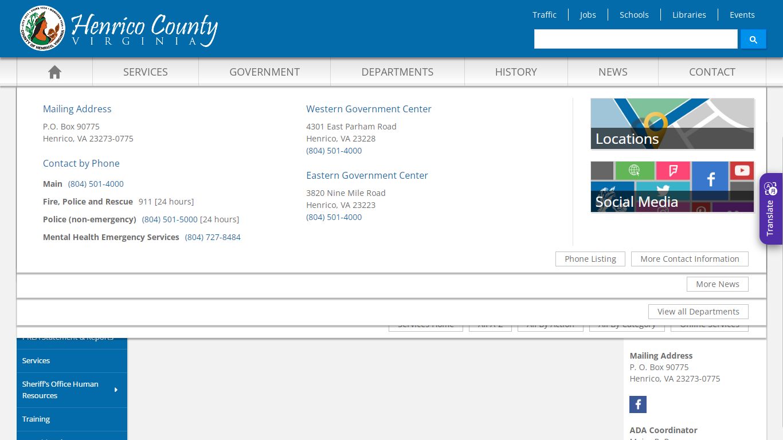783x440 pixels.
Task: Open the CONTACT menu
Action: tap(712, 72)
